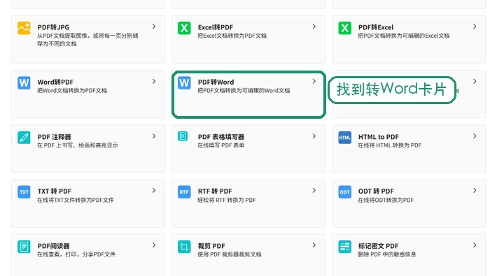
Task: Click the PDF阅读器 document icon
Action: pos(24,247)
